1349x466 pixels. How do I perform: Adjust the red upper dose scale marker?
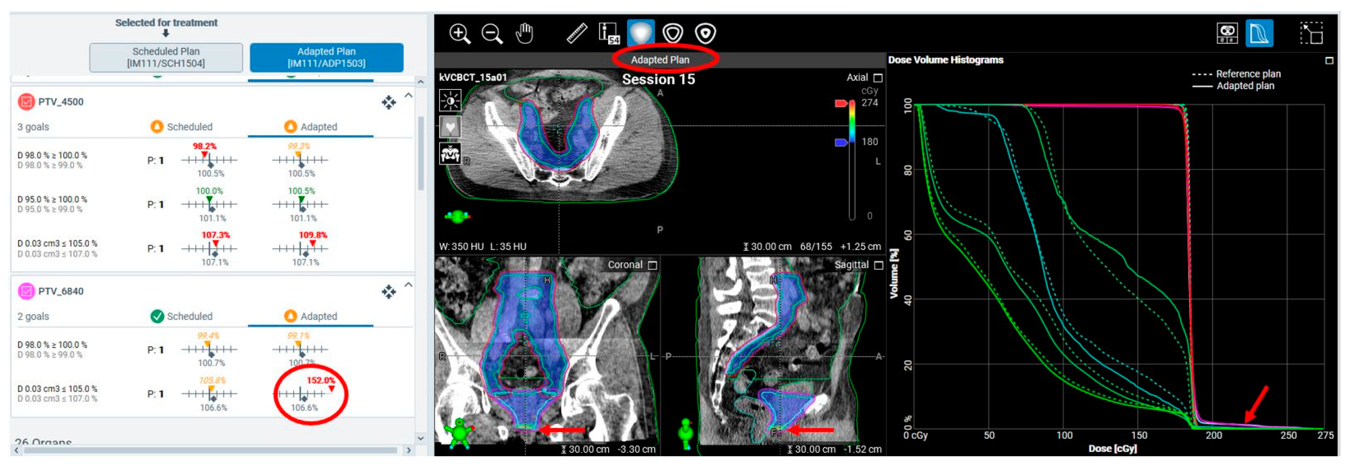(x=841, y=103)
